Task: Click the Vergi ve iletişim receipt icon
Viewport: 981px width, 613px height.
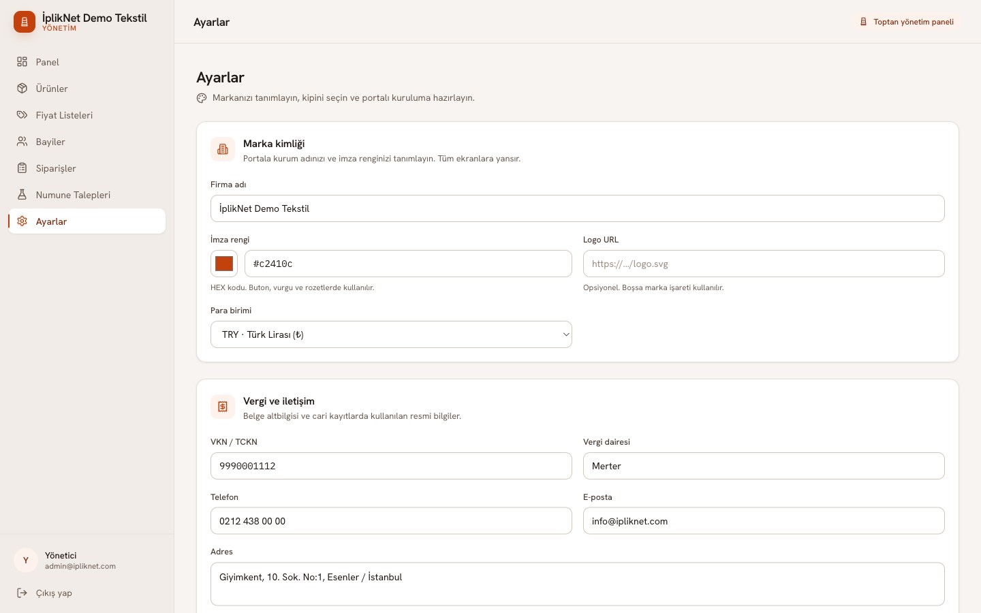Action: click(x=223, y=407)
